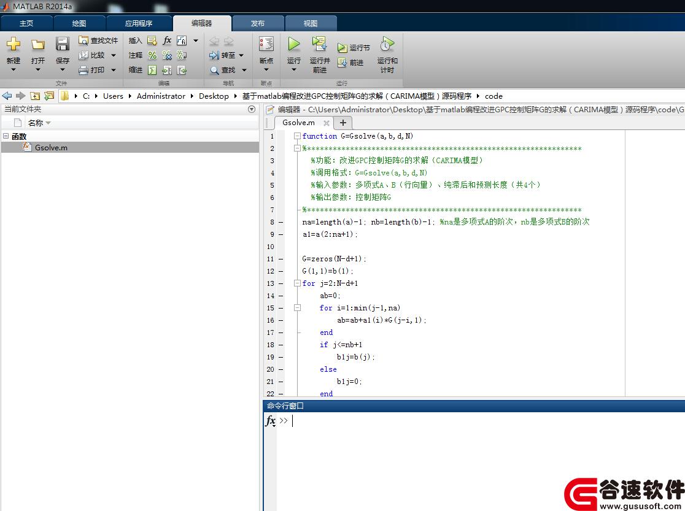This screenshot has height=511, width=685.
Task: Collapse the comment block fold at line 2
Action: click(x=297, y=148)
